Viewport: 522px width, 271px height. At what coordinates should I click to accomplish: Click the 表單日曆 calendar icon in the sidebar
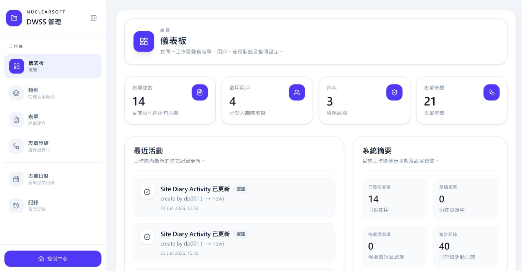pos(16,179)
